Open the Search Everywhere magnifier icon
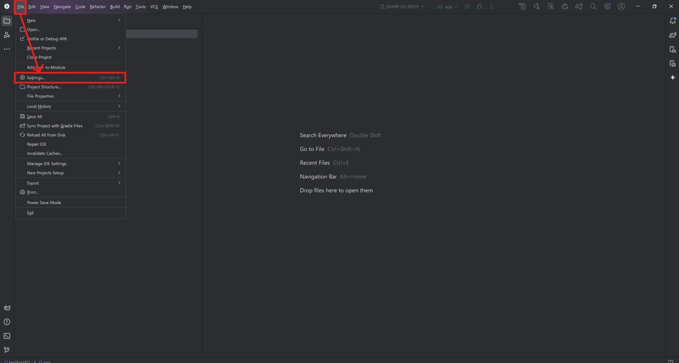 [593, 6]
